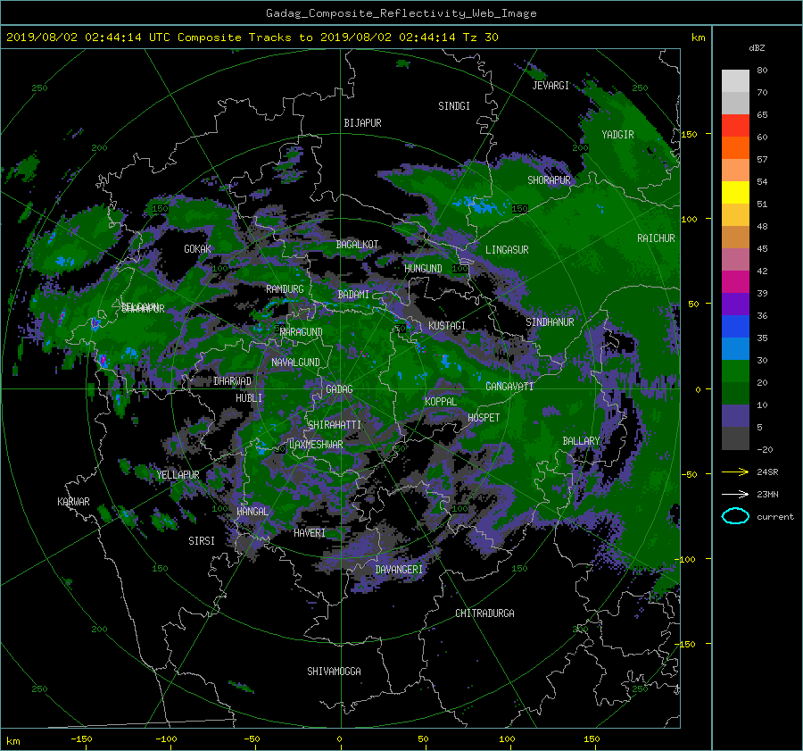Click the HAVERI city label
Screen dimensions: 803x751
tap(310, 532)
